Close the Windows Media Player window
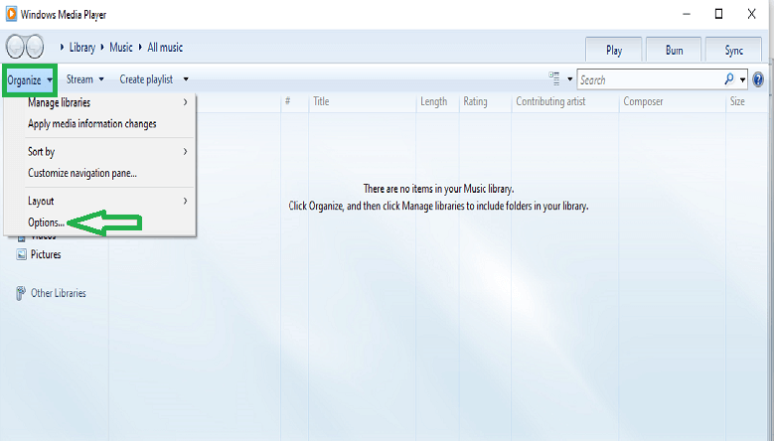This screenshot has height=441, width=774. [751, 14]
